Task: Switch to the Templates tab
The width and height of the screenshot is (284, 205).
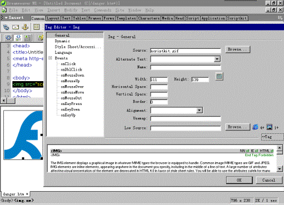Action: tap(126, 18)
